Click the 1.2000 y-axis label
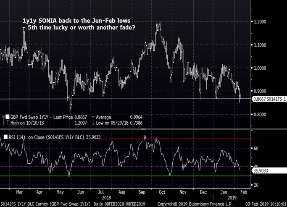Screen dimensions: 287x207 click(x=260, y=21)
